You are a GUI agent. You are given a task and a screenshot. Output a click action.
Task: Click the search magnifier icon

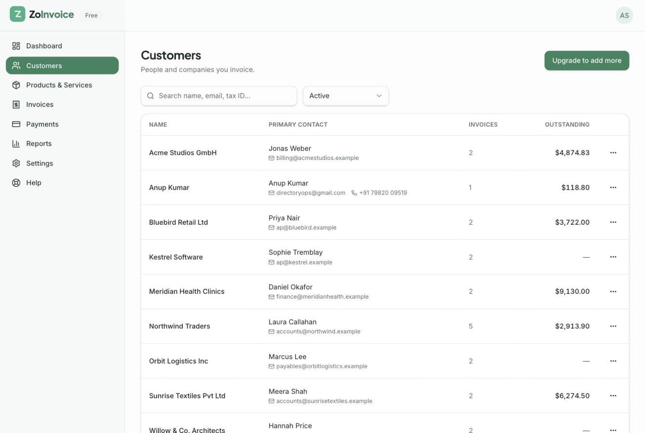(150, 96)
